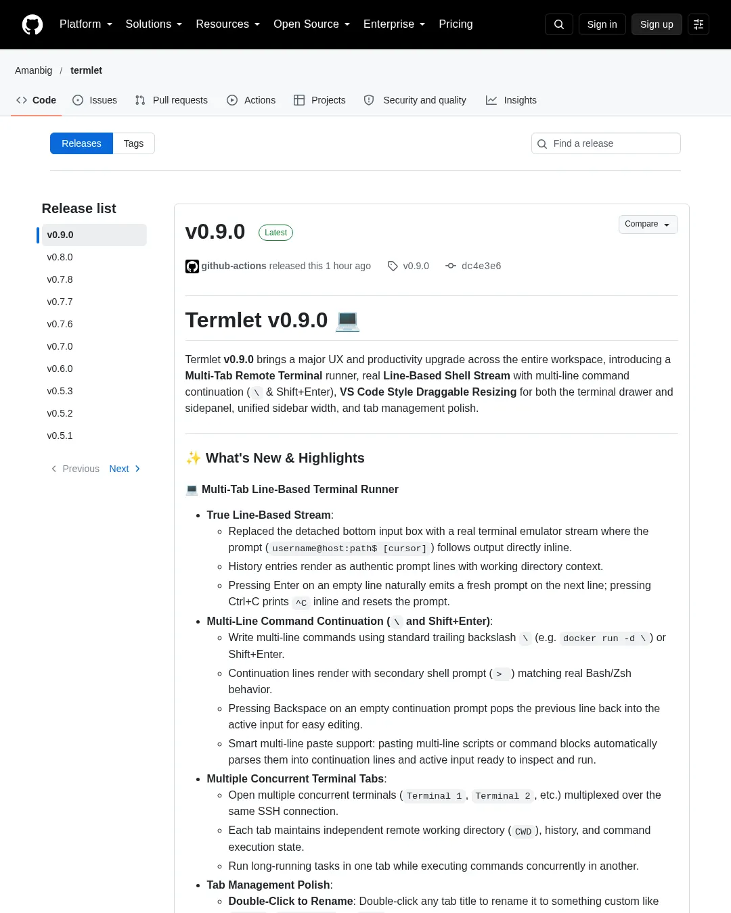
Task: Click the "Terminal 2" code label
Action: [x=503, y=796]
